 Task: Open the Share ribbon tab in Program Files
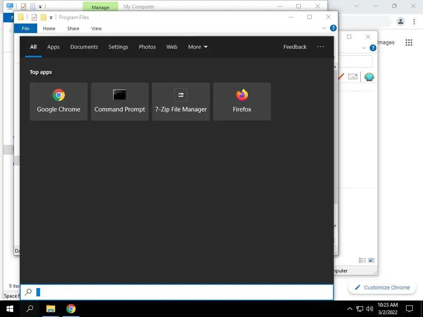(x=73, y=28)
